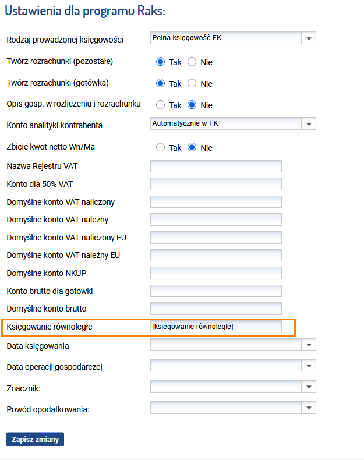The image size is (364, 460).
Task: Click the Księgowanie równoległe input field
Action: click(216, 327)
